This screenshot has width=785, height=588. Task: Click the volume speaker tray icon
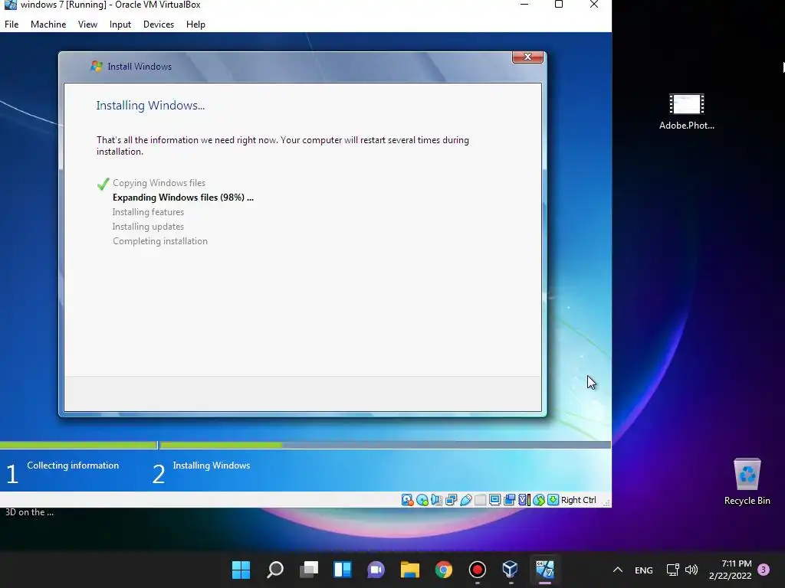pyautogui.click(x=691, y=570)
